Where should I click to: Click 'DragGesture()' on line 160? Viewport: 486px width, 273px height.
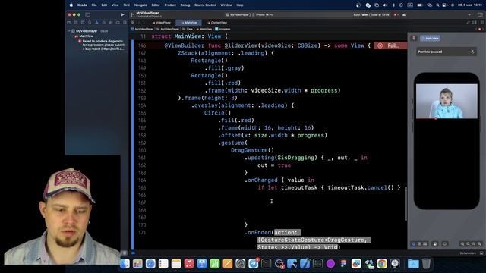pyautogui.click(x=252, y=150)
